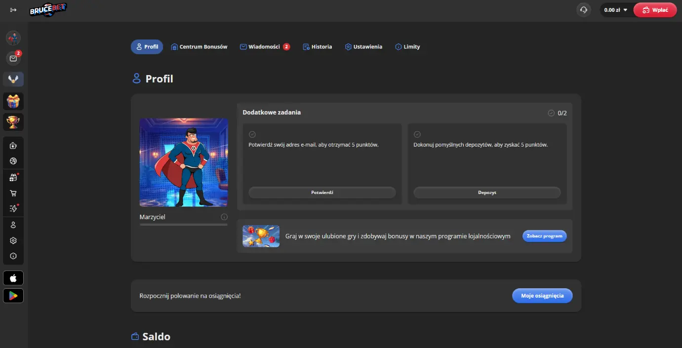Screen dimensions: 682x348
Task: Expand the sidebar with the arrow icon
Action: click(13, 10)
